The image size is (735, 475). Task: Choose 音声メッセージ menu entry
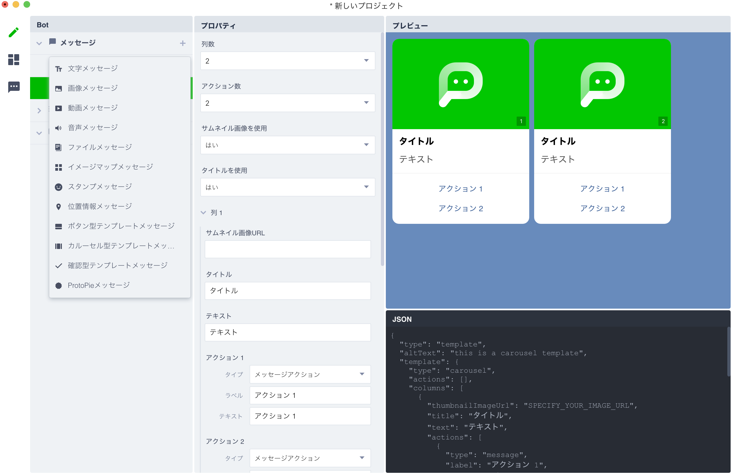click(120, 128)
